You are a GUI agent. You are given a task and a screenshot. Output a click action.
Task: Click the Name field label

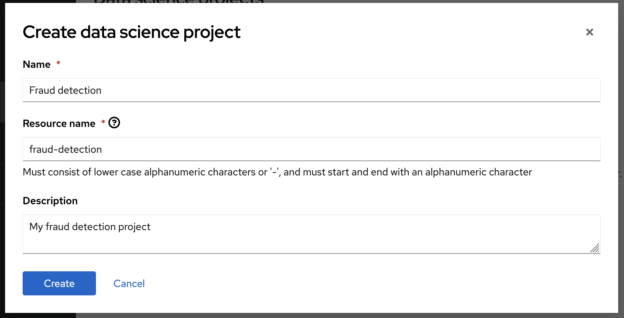click(x=36, y=64)
